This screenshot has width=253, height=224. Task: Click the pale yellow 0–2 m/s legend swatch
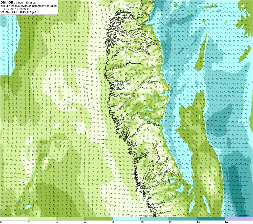(x=14, y=218)
